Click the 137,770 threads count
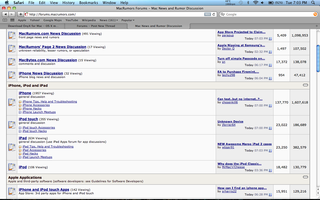This screenshot has height=200, width=320. point(281,102)
